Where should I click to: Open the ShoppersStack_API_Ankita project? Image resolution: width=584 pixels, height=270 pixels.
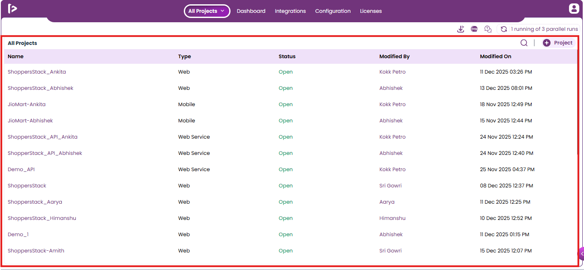click(43, 137)
